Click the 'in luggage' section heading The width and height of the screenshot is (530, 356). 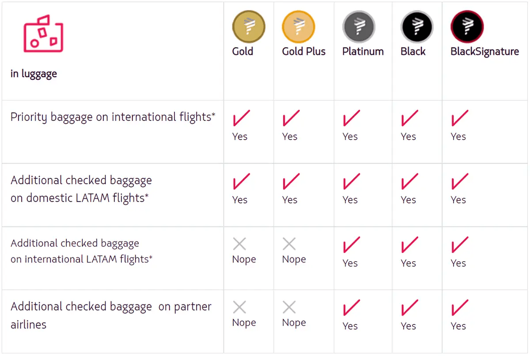coord(34,74)
